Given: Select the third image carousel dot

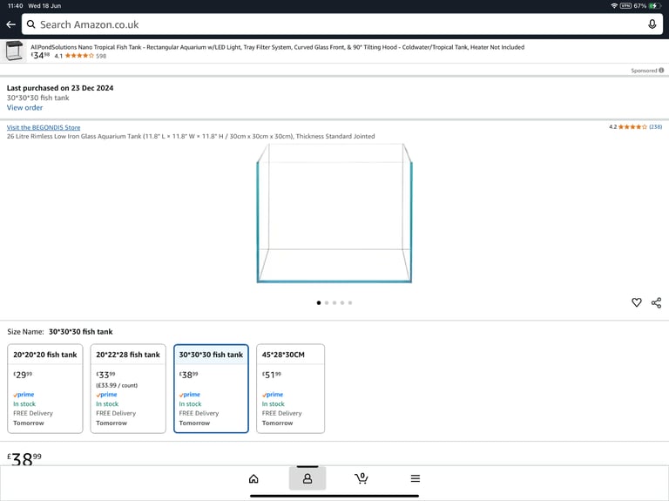Looking at the screenshot, I should click(x=334, y=302).
